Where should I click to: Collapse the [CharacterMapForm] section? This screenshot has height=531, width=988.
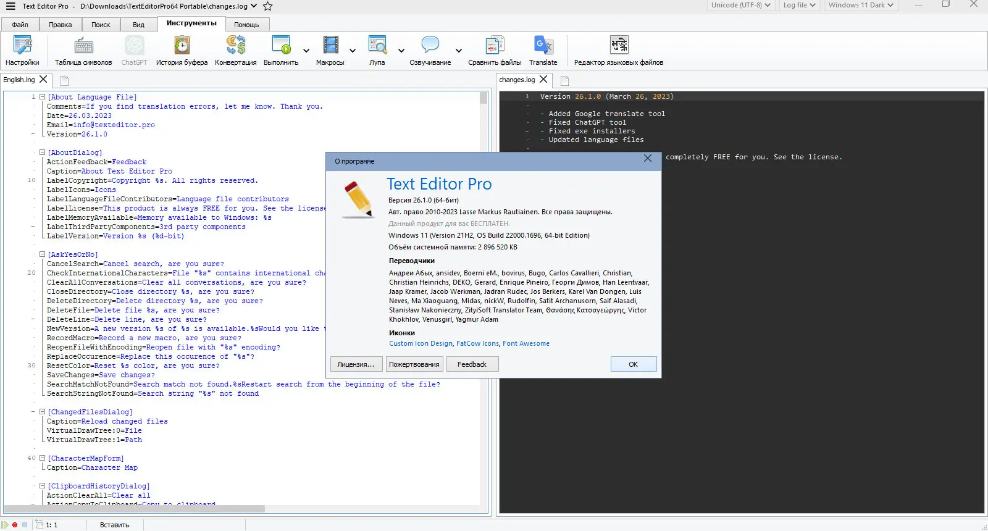[x=42, y=458]
